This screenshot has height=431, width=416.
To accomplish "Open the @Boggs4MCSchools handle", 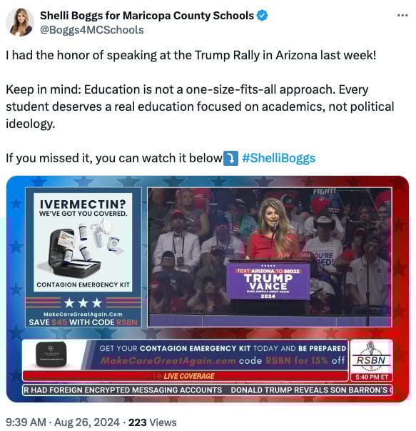I will [x=91, y=30].
